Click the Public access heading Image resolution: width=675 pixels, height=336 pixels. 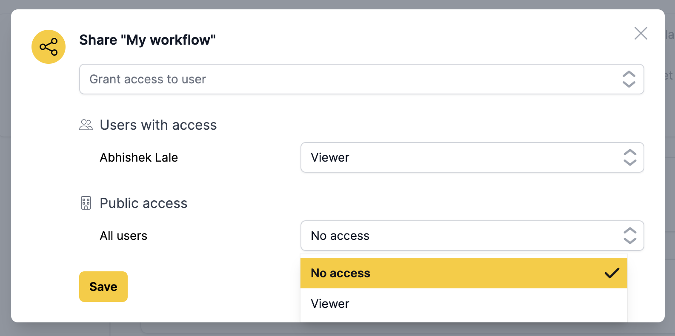(x=143, y=203)
